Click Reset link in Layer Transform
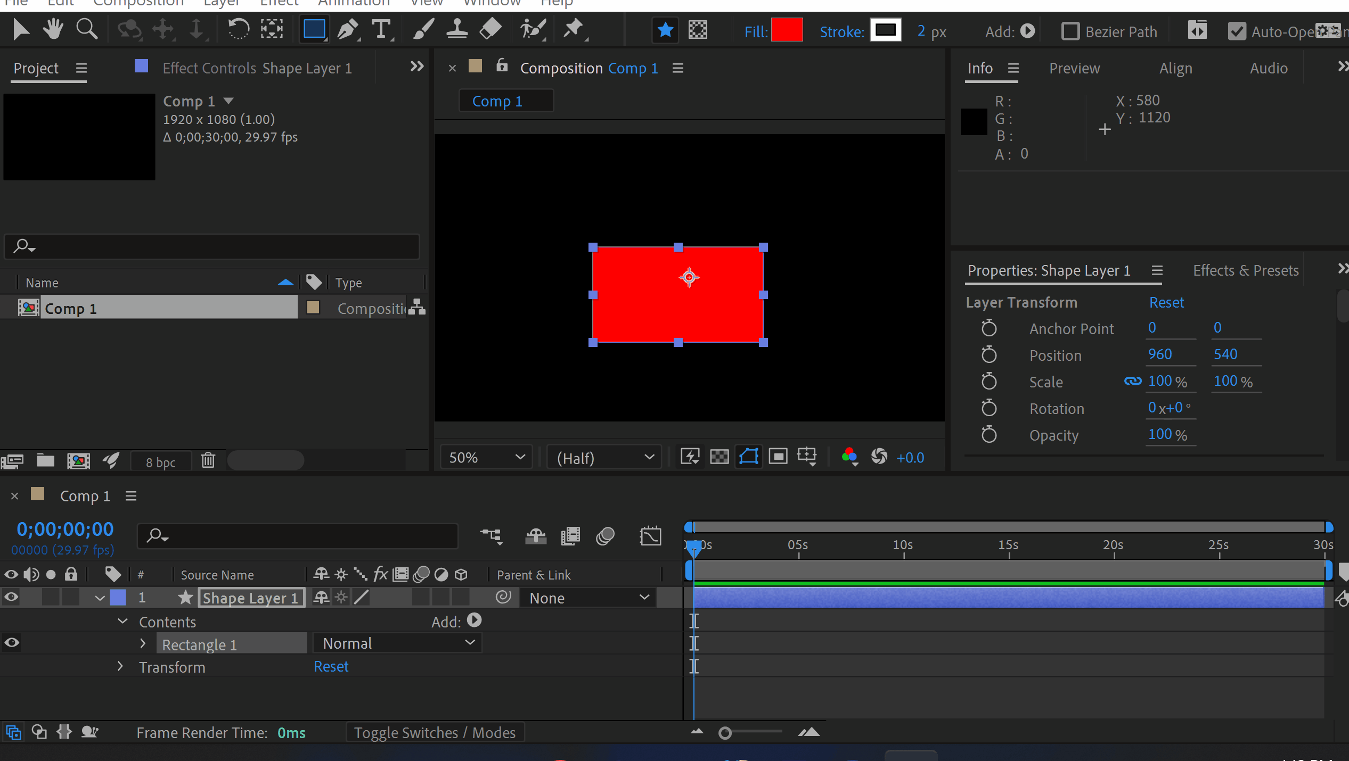This screenshot has height=761, width=1349. [x=1166, y=302]
